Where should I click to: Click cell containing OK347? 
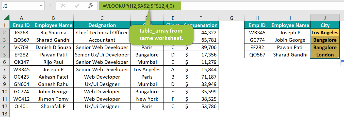pos(21,62)
